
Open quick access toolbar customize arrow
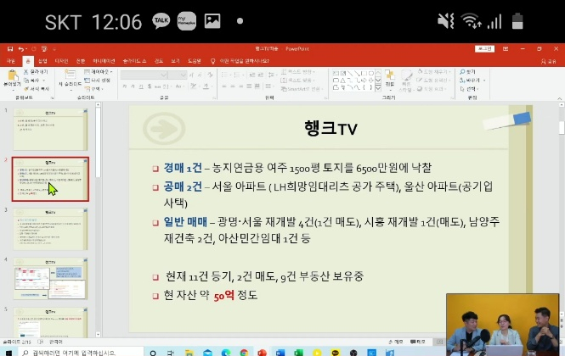tap(54, 49)
